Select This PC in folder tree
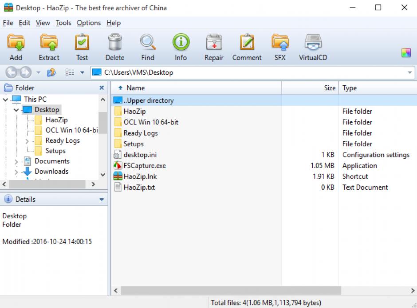Image resolution: width=417 pixels, height=308 pixels. [35, 100]
